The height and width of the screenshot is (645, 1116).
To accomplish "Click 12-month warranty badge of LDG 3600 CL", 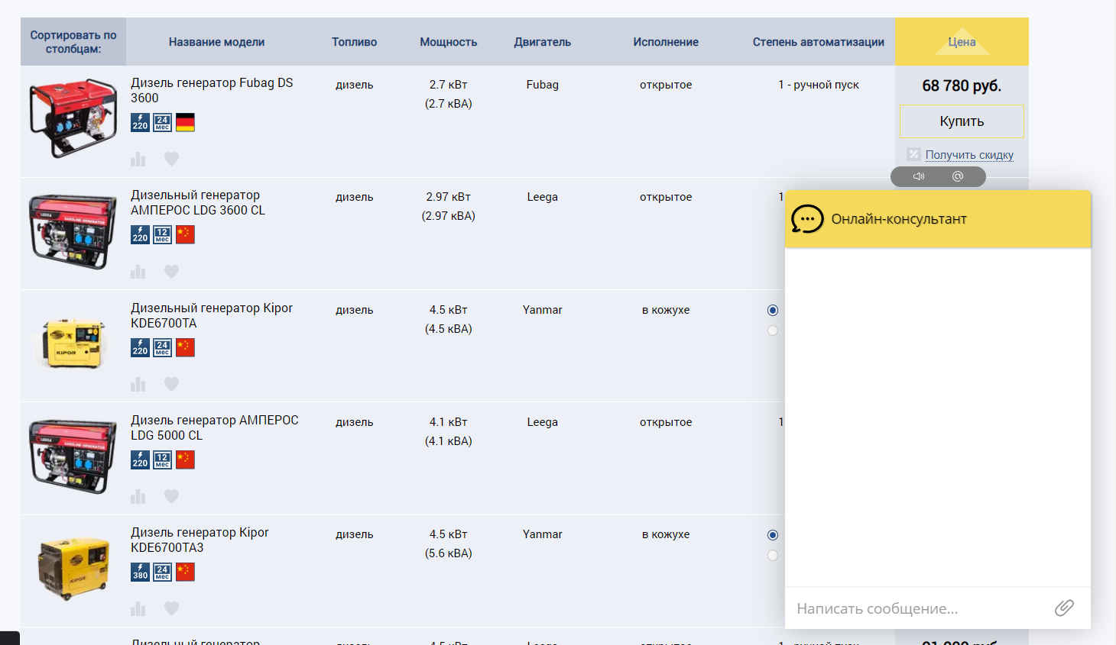I will (x=162, y=234).
